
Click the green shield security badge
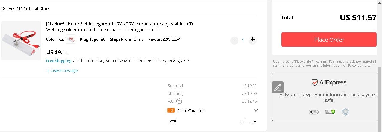(x=330, y=112)
